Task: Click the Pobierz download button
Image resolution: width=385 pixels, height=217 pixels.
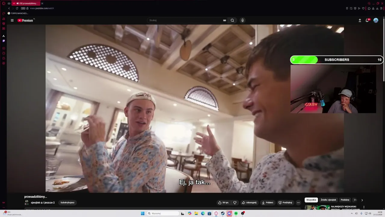Action: click(x=267, y=203)
